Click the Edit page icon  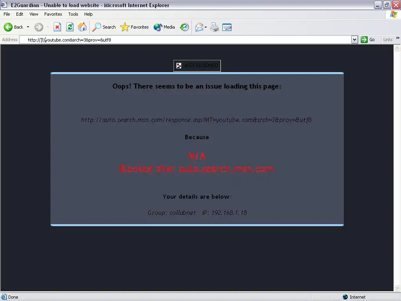pos(227,27)
